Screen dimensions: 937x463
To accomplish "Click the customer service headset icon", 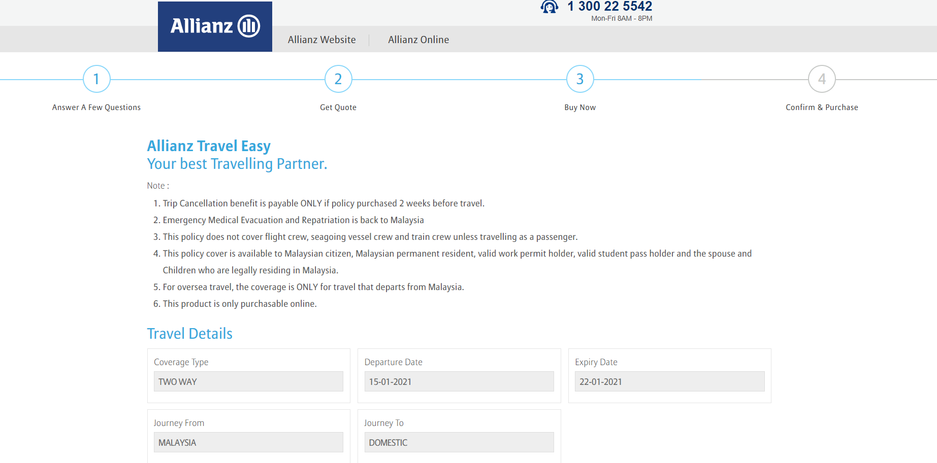I will click(550, 7).
